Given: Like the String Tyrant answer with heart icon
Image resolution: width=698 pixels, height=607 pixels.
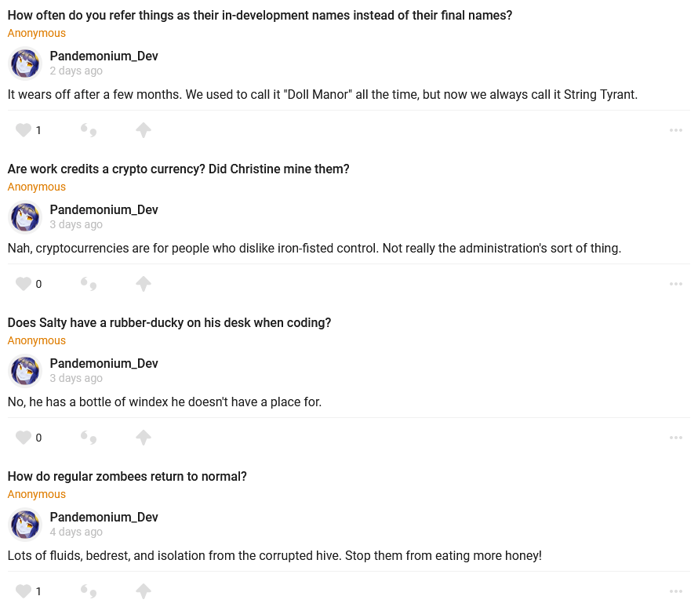Looking at the screenshot, I should (x=24, y=130).
